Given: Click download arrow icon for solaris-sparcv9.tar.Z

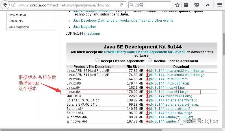Looking at the screenshot, I should pos(147,100).
